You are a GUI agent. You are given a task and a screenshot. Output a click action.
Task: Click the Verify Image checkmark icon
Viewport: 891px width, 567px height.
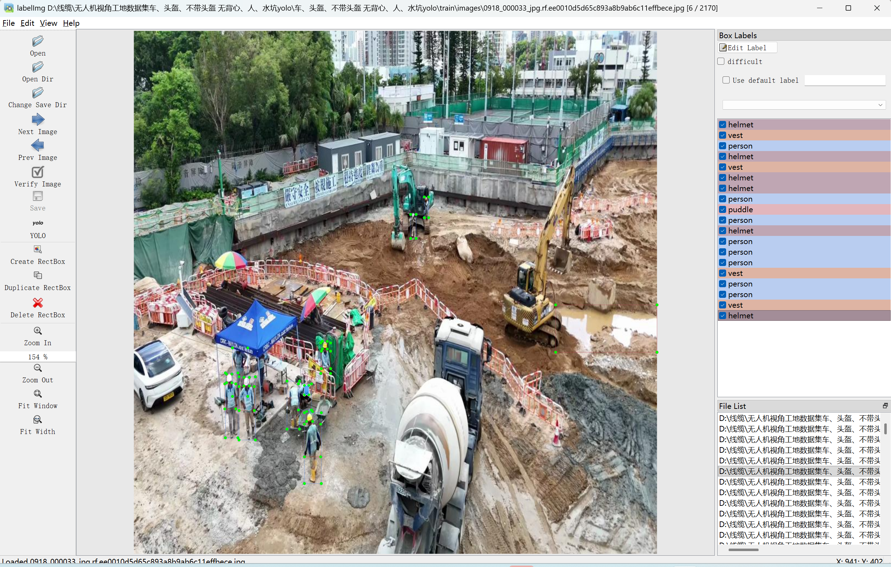point(38,172)
